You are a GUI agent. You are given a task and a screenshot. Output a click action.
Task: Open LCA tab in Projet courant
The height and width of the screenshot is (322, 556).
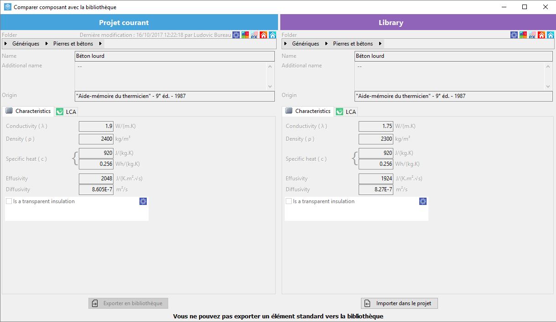click(x=67, y=112)
